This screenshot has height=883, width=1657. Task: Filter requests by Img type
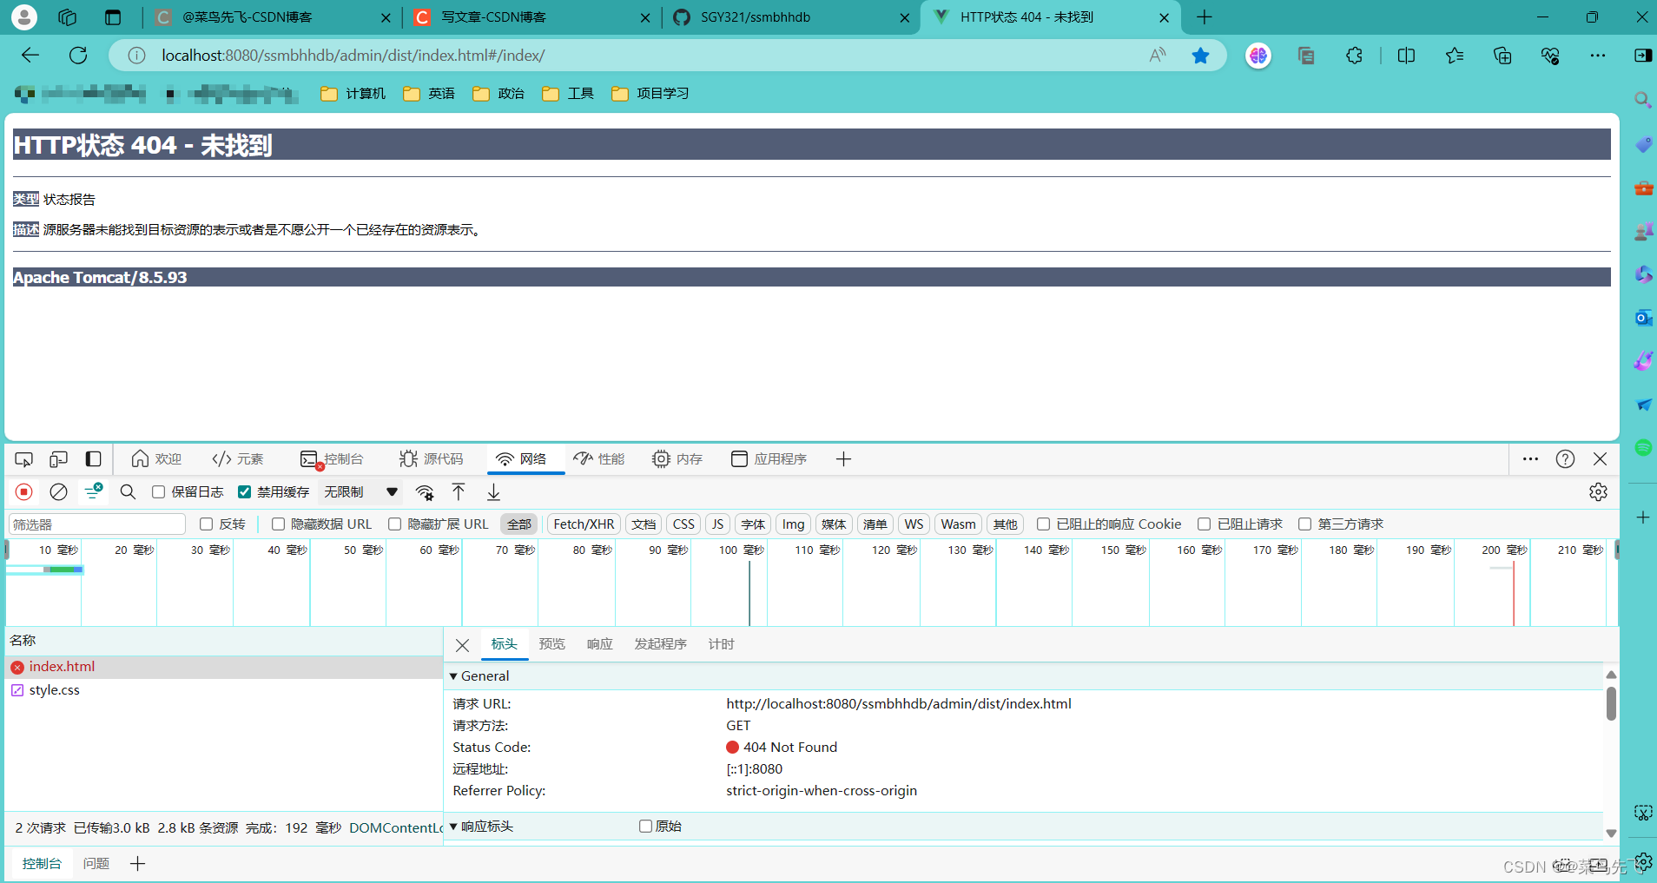point(793,524)
